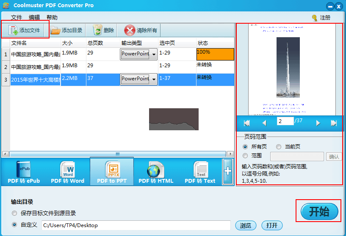This screenshot has height=236, width=346.
Task: Click the Delete (删除) recycle bin icon
Action: [x=97, y=30]
